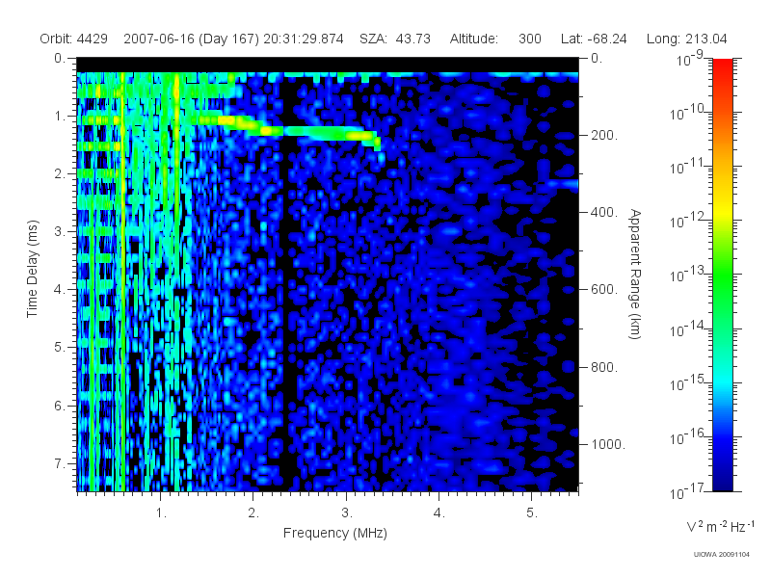Click the 'Time Delay (ms)' axis label

[32, 269]
